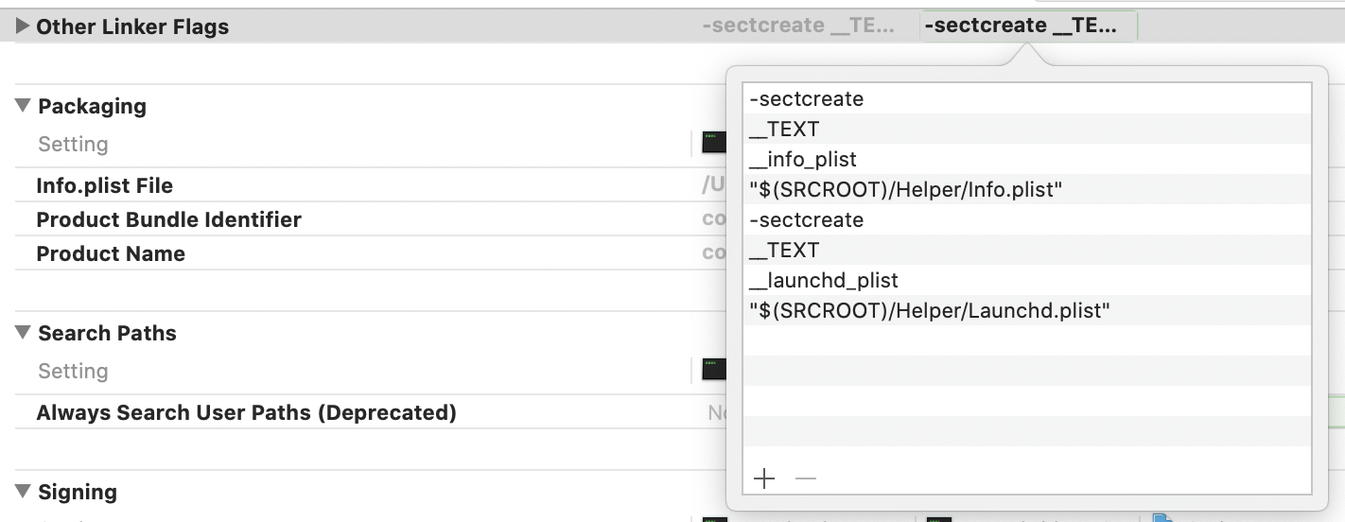Select the Helper/Launchd.plist path entry

click(x=929, y=310)
